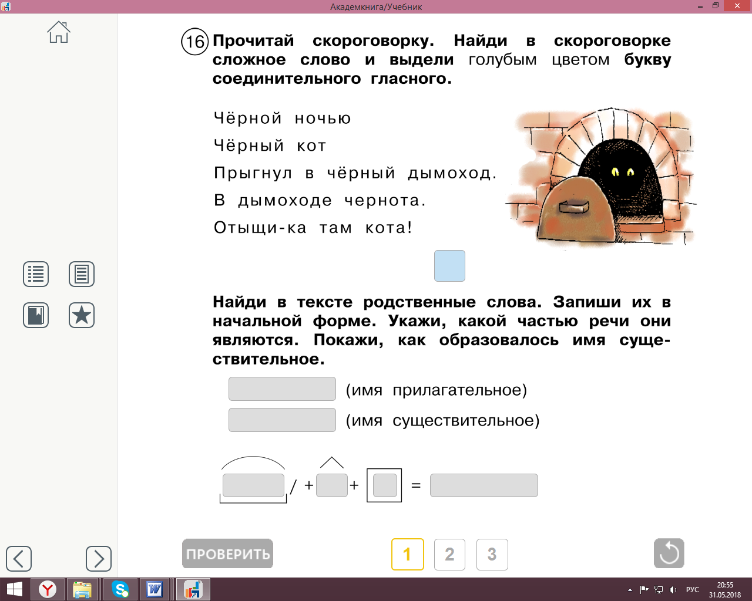The width and height of the screenshot is (752, 601).
Task: Switch to exercise page 3
Action: point(492,555)
